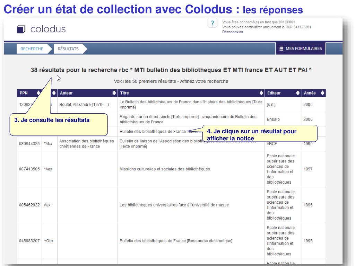This screenshot has width=355, height=266.
Task: Click type code Aax in row 005462932
Action: tap(47, 205)
